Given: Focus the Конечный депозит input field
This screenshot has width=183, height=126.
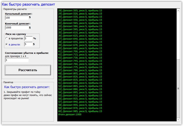Looking at the screenshot, I should 17,28.
